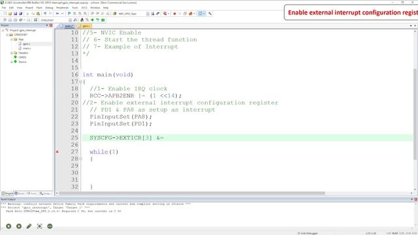This screenshot has height=235, width=418.
Task: Select gpio.c in the project tree
Action: click(26, 44)
